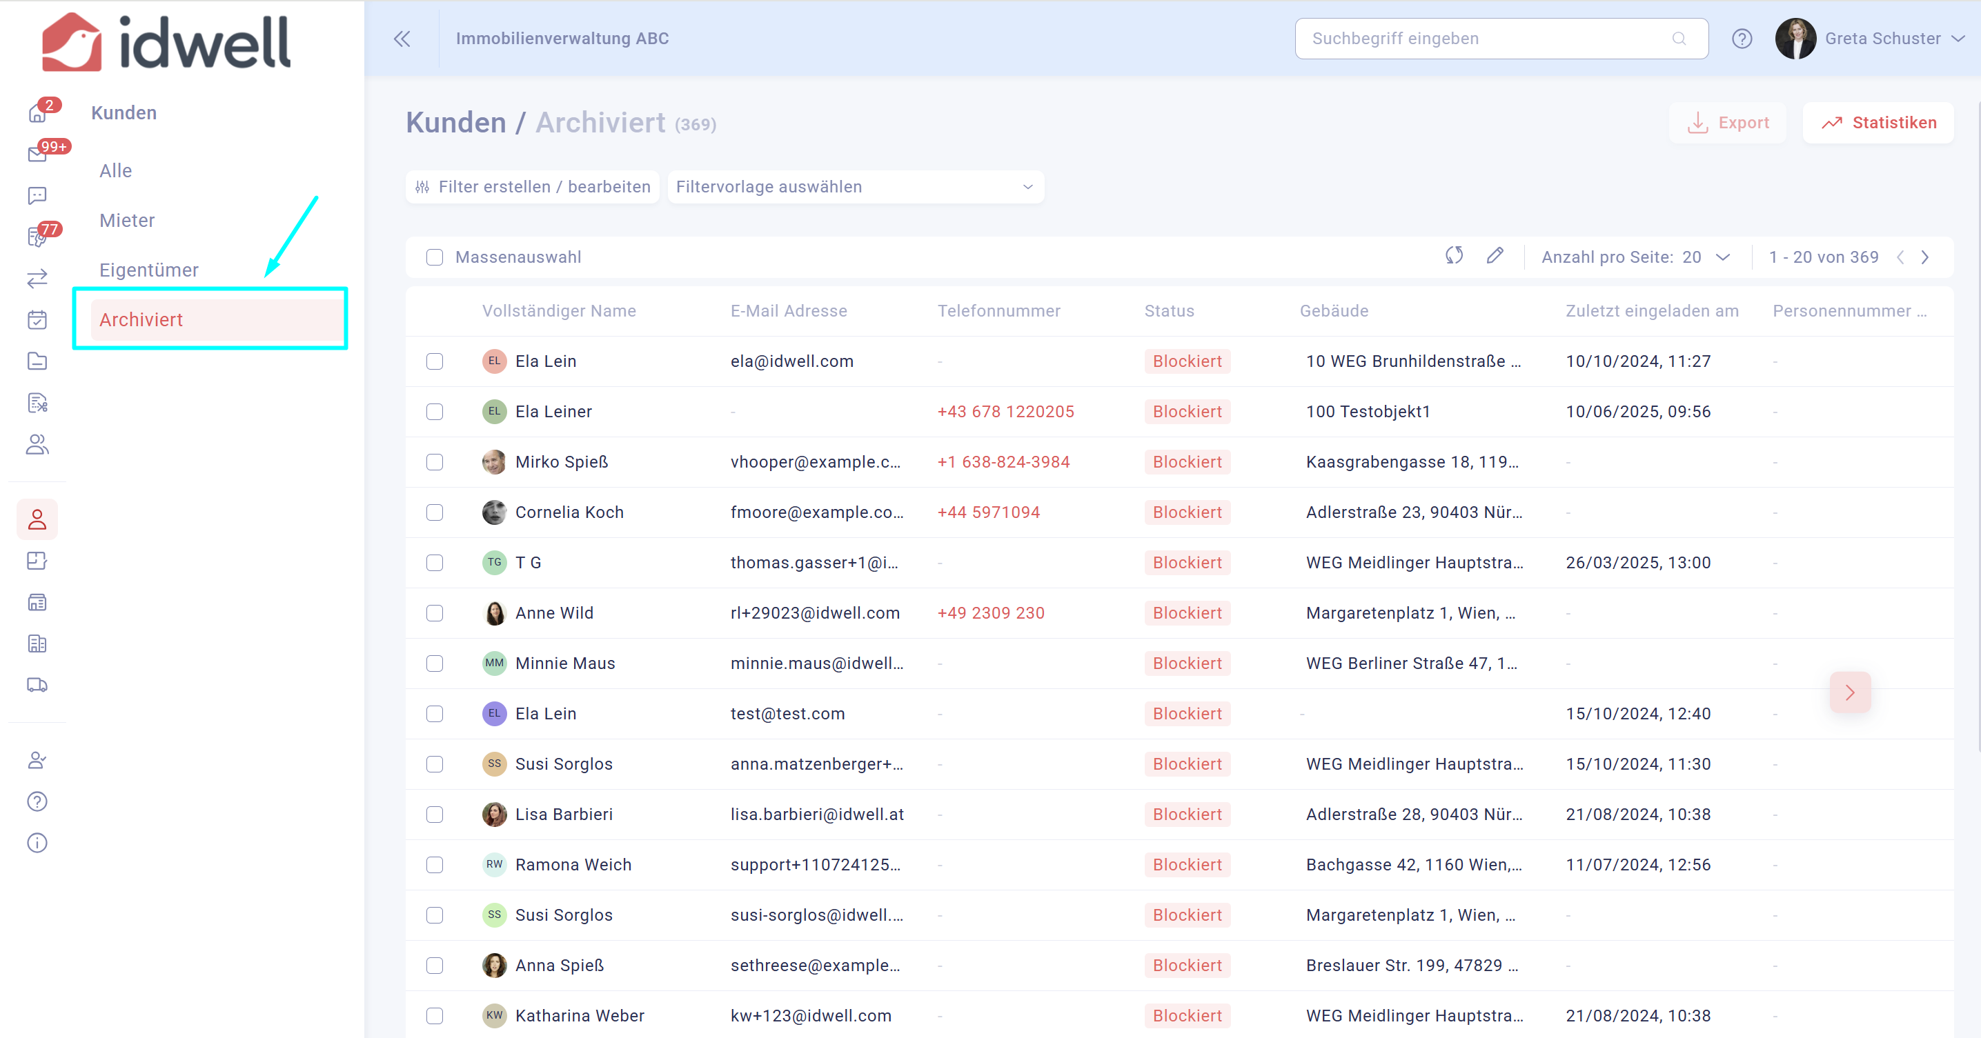Image resolution: width=1981 pixels, height=1038 pixels.
Task: Open the chat messages icon in sidebar
Action: click(37, 196)
